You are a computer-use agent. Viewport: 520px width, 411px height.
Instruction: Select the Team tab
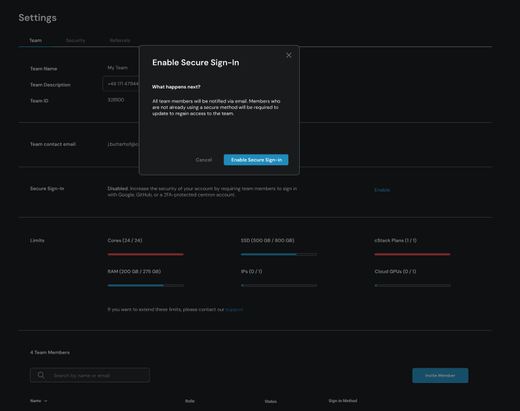click(x=36, y=41)
